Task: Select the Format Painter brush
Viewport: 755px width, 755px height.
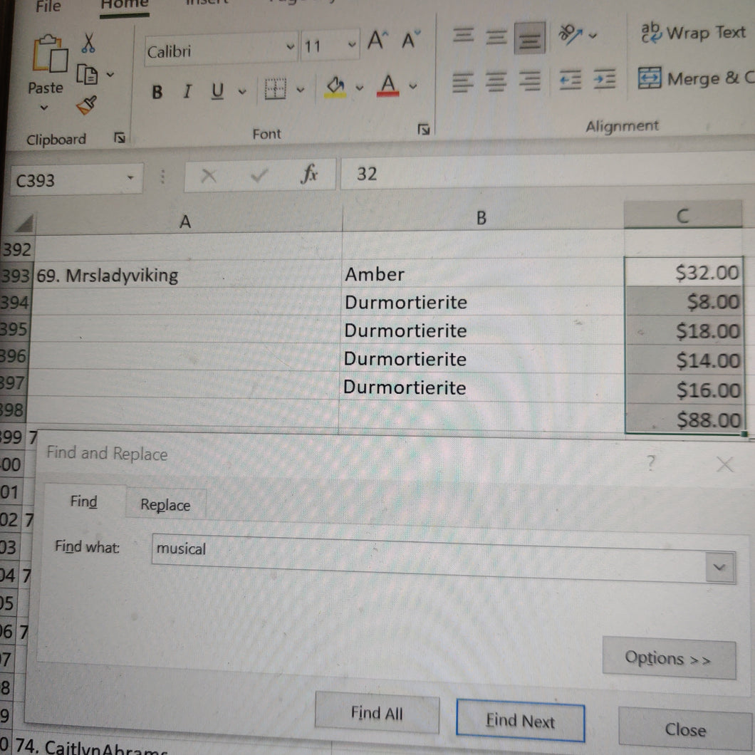Action: click(87, 105)
